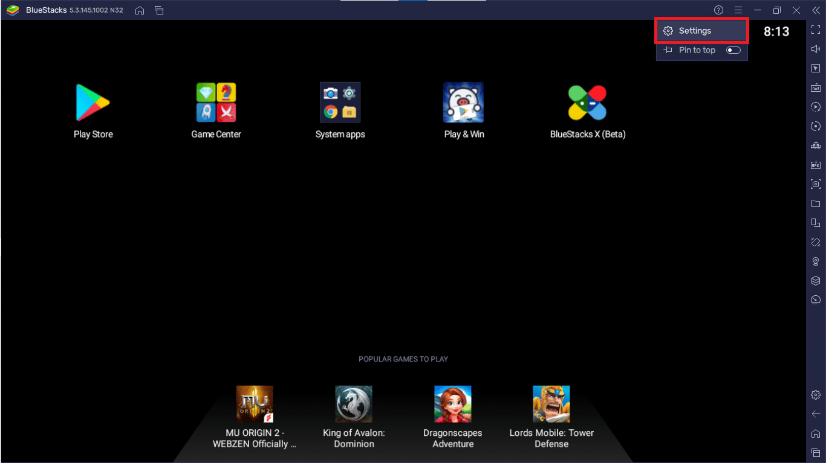Open Lords Mobile game thumbnail
The width and height of the screenshot is (826, 463).
coord(551,404)
